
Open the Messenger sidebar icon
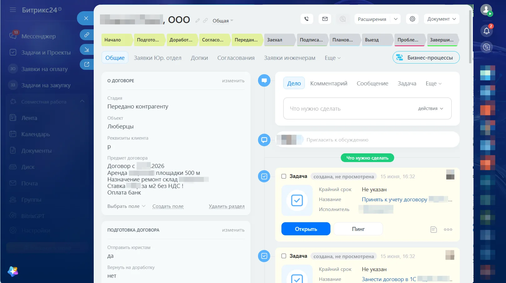pos(13,36)
